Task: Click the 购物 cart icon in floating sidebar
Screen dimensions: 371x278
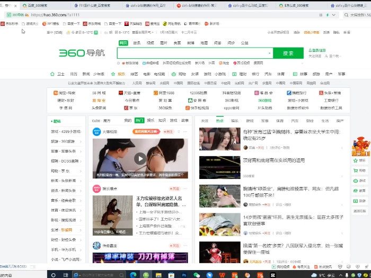Action: click(x=356, y=171)
